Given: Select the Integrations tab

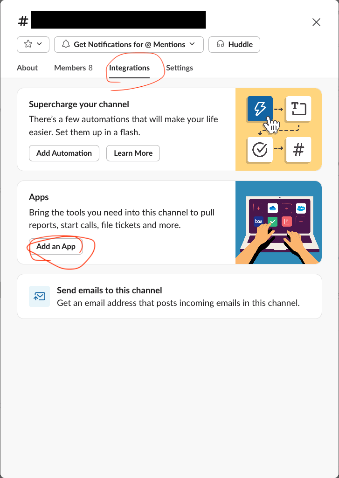Looking at the screenshot, I should point(129,68).
